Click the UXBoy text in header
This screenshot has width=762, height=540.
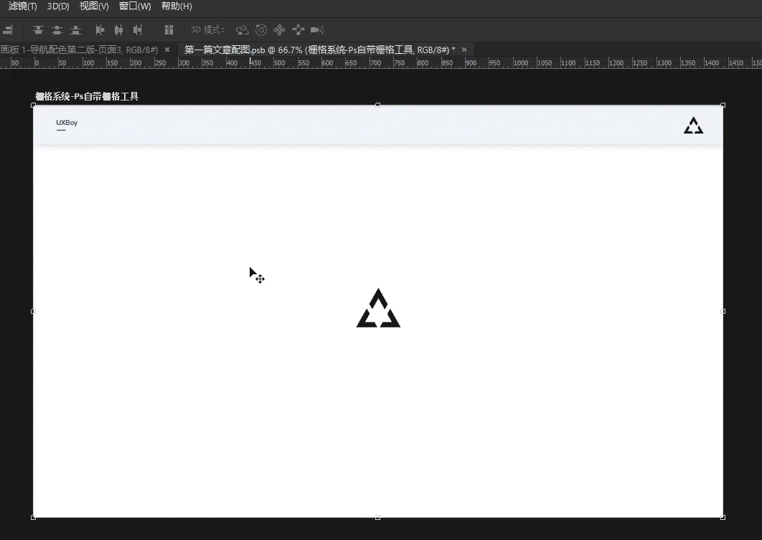pyautogui.click(x=67, y=123)
